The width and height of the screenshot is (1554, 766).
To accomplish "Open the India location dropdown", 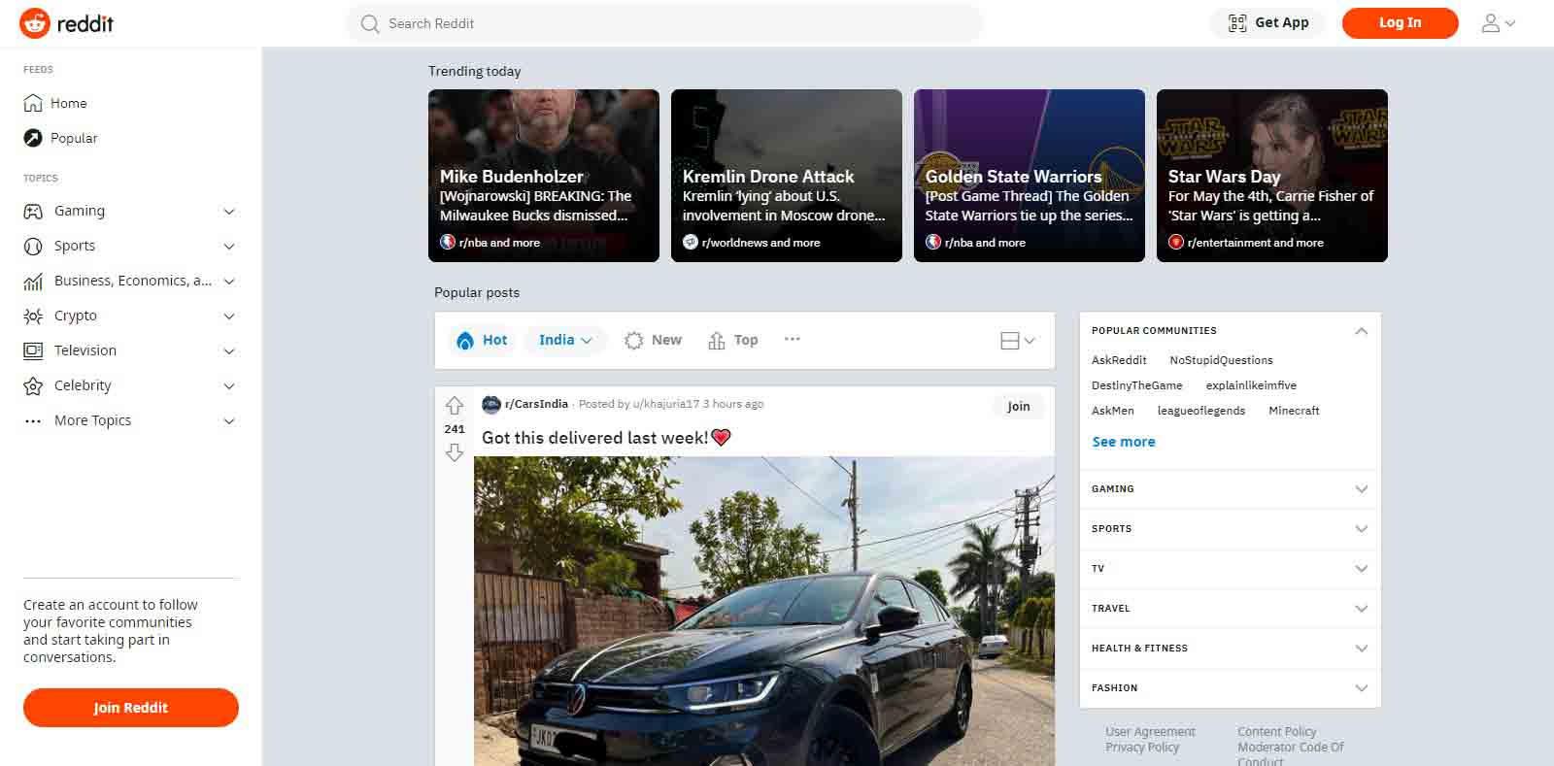I will pyautogui.click(x=565, y=340).
